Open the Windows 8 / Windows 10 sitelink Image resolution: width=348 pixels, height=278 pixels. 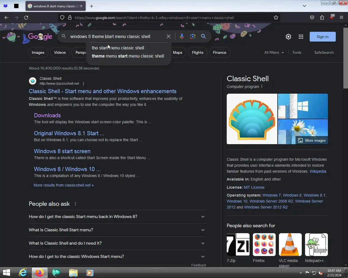[x=67, y=169]
